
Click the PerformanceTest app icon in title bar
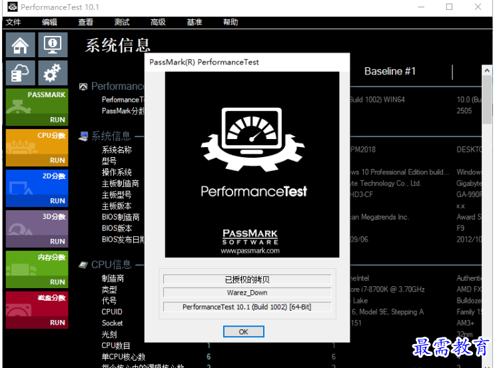12,7
